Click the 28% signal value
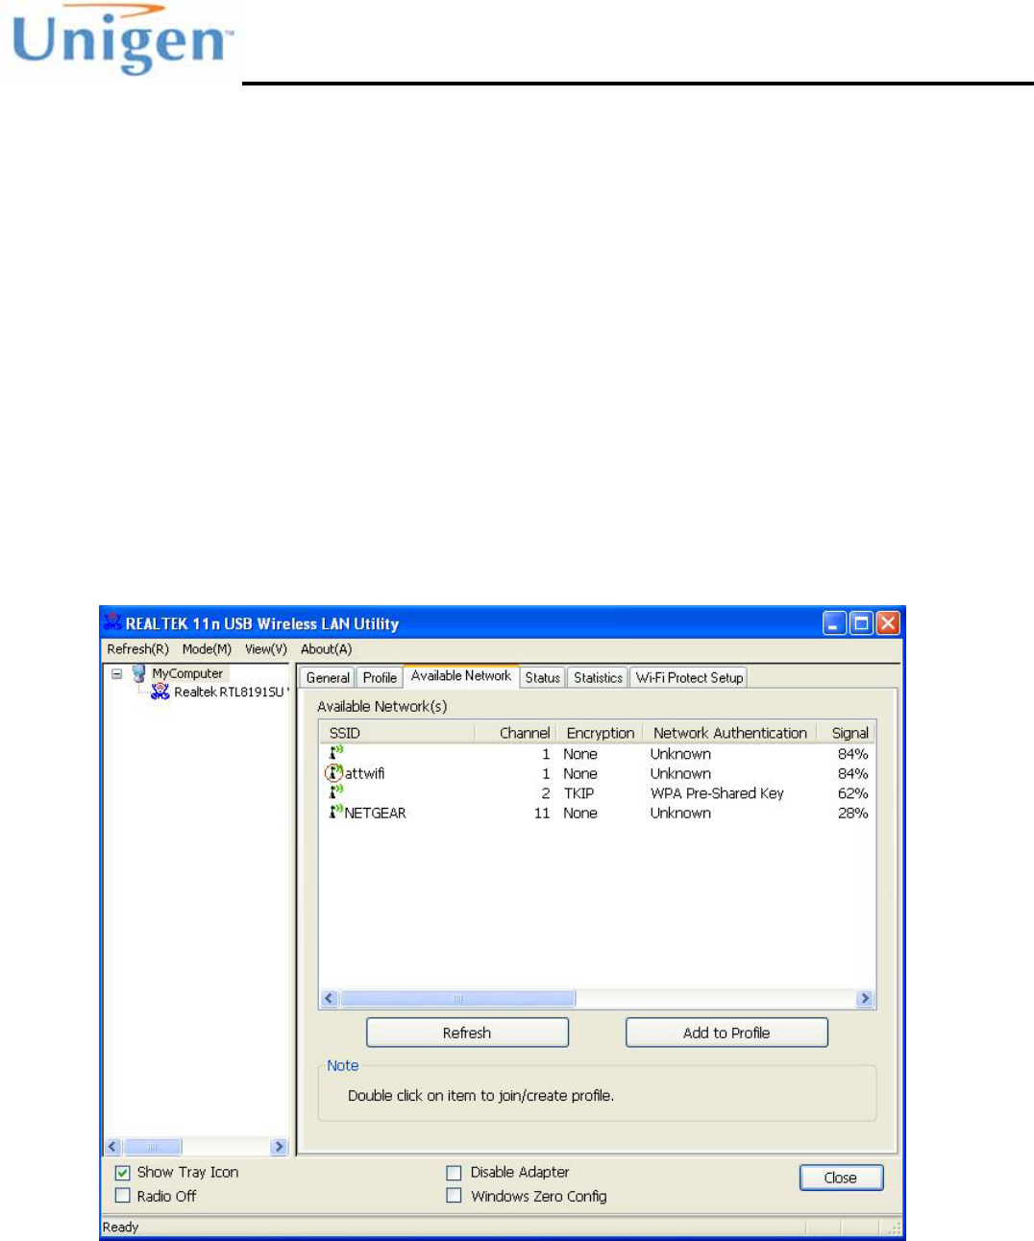Screen dimensions: 1034x1241 [x=852, y=813]
